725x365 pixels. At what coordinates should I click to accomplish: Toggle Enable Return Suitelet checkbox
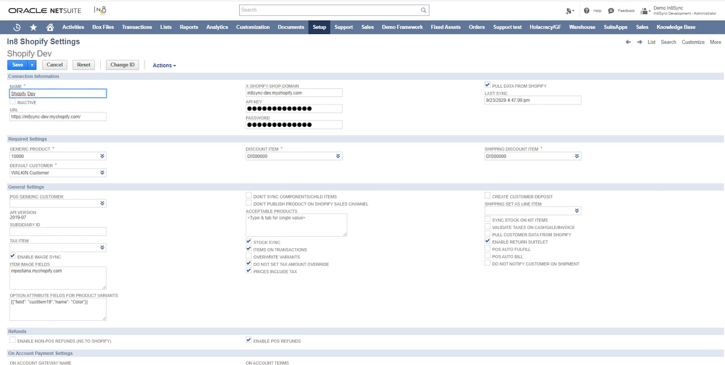pyautogui.click(x=487, y=241)
